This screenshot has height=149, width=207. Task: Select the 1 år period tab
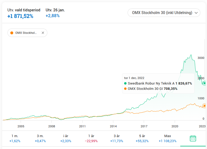click(91, 138)
